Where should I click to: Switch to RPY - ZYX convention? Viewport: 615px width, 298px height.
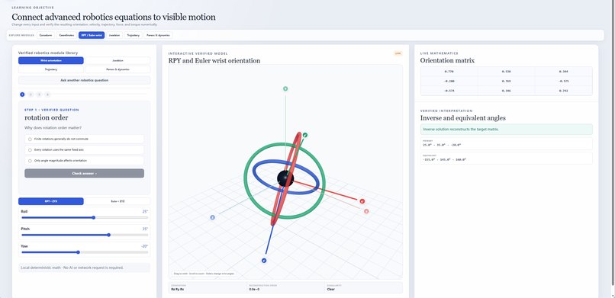click(51, 201)
